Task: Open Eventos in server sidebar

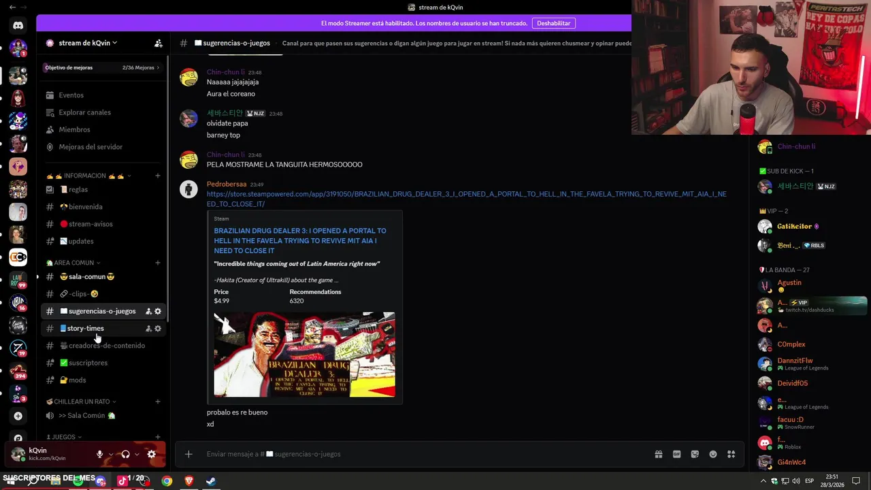Action: pyautogui.click(x=102, y=95)
